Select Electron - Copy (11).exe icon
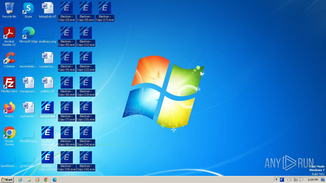The height and width of the screenshot is (183, 326). 86,37
